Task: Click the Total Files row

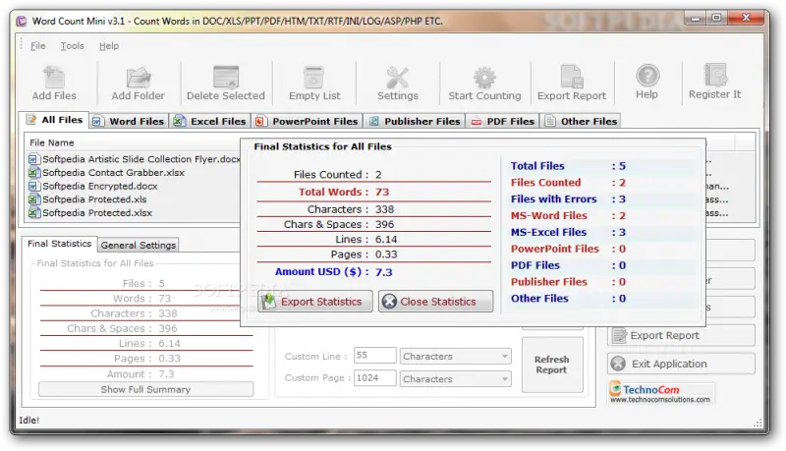Action: point(602,166)
